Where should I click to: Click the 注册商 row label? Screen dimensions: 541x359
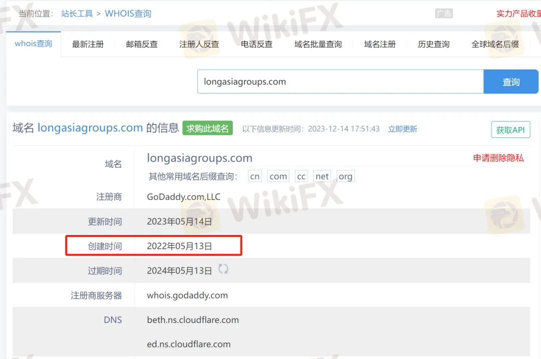pos(109,196)
